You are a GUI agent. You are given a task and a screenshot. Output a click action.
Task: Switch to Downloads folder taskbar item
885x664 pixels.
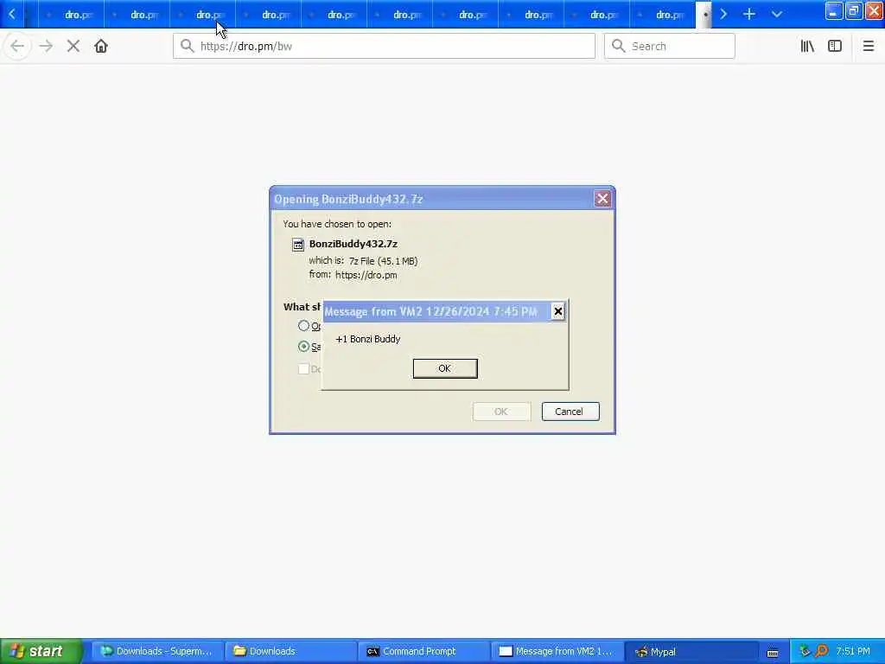290,652
